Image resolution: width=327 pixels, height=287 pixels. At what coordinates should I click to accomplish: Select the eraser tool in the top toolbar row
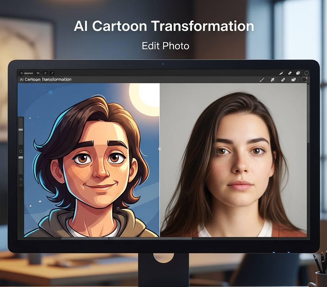click(290, 73)
